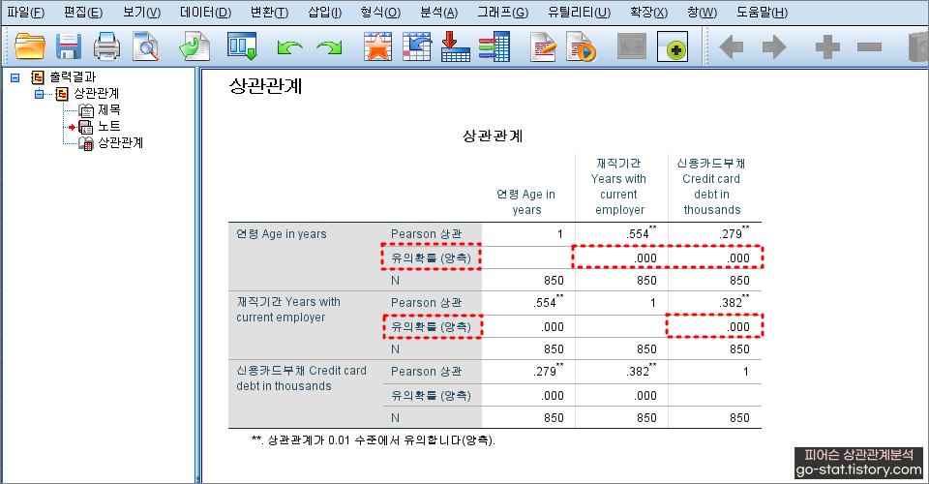This screenshot has width=929, height=484.
Task: Click the 신용카드부채 Credit card debt column header
Action: point(711,187)
